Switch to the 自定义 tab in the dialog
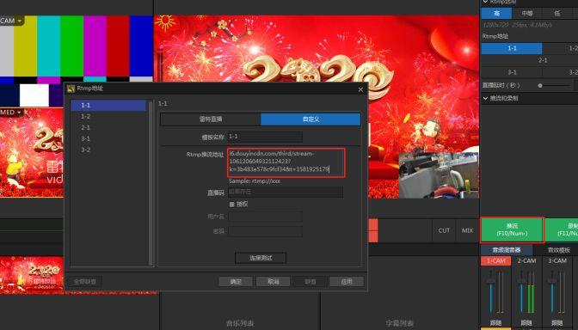The height and width of the screenshot is (330, 578). 311,119
